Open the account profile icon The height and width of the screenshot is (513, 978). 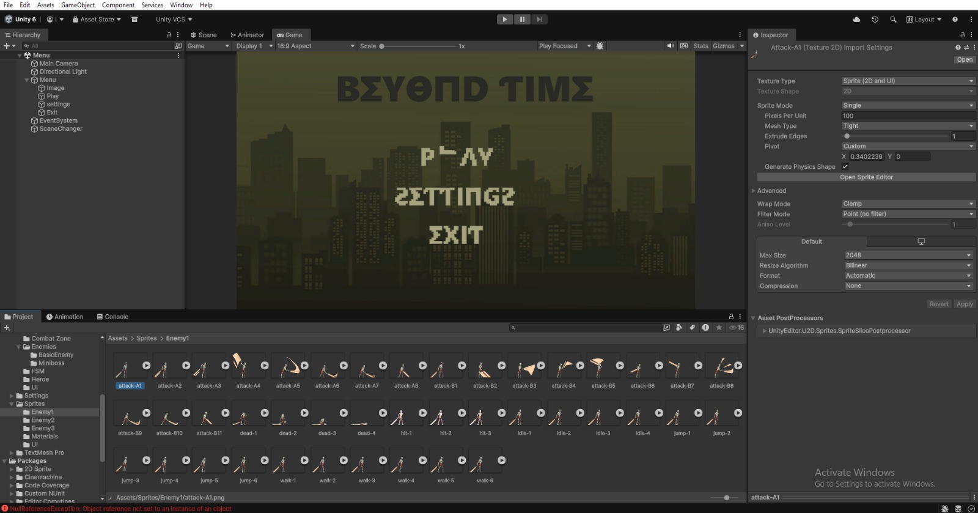tap(54, 20)
